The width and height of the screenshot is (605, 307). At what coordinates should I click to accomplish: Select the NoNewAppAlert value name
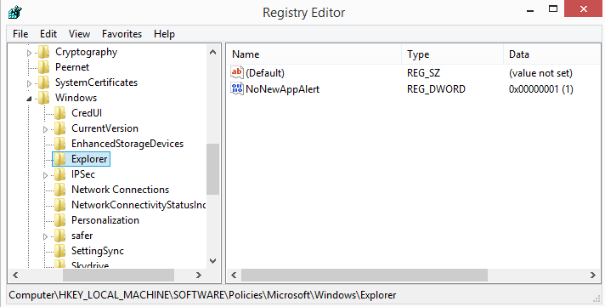[283, 89]
